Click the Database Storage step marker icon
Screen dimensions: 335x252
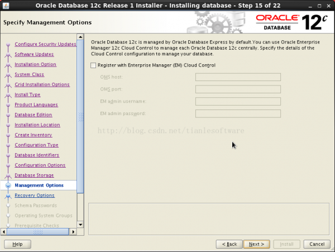(8, 175)
